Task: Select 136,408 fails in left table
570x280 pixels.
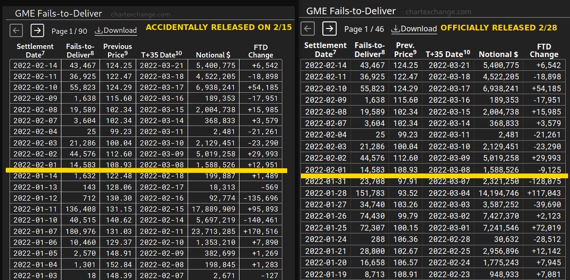Action: pos(80,209)
